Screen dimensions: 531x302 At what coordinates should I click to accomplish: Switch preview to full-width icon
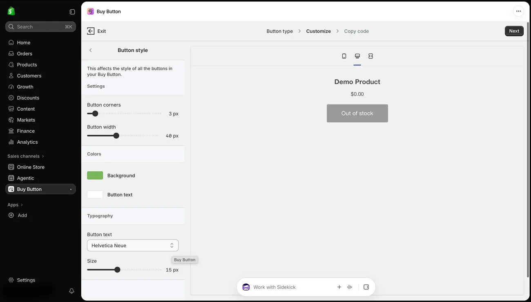pyautogui.click(x=370, y=56)
